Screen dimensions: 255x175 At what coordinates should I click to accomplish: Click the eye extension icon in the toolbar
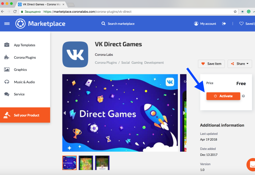[x=242, y=12]
